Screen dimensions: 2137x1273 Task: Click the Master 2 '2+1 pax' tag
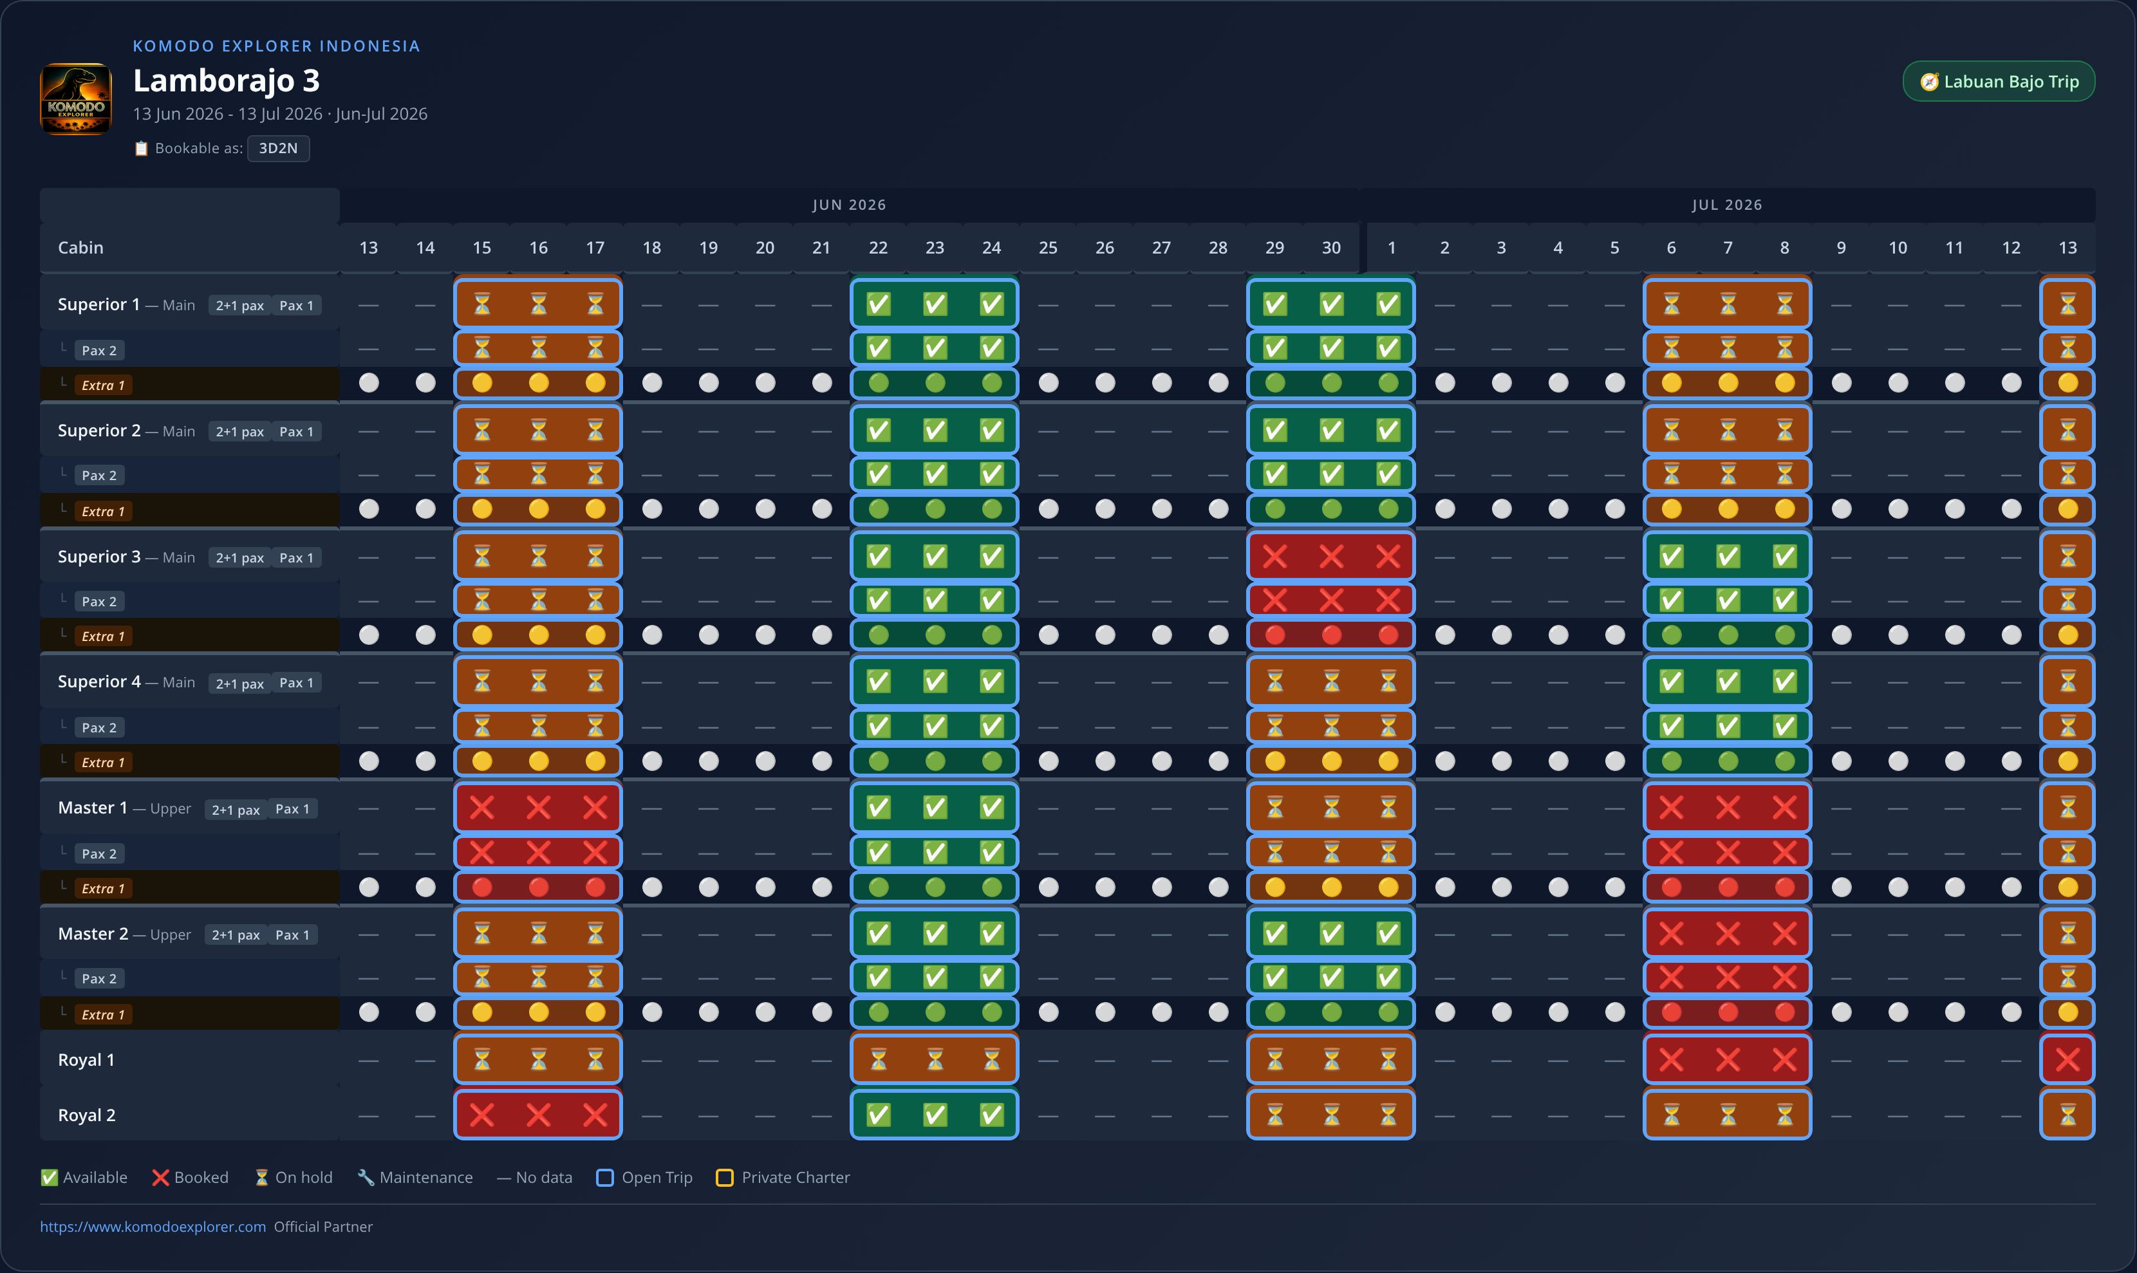[236, 935]
